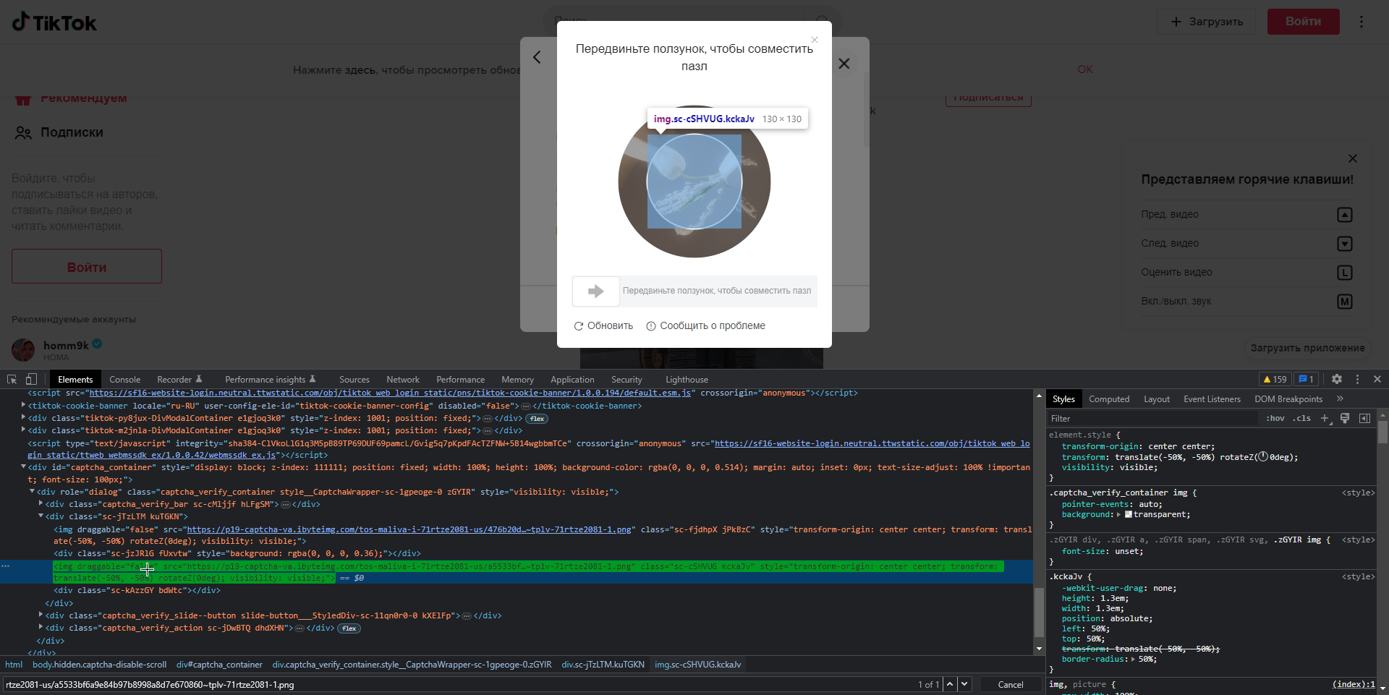1389x695 pixels.
Task: Click the TikTok logo
Action: coord(54,22)
